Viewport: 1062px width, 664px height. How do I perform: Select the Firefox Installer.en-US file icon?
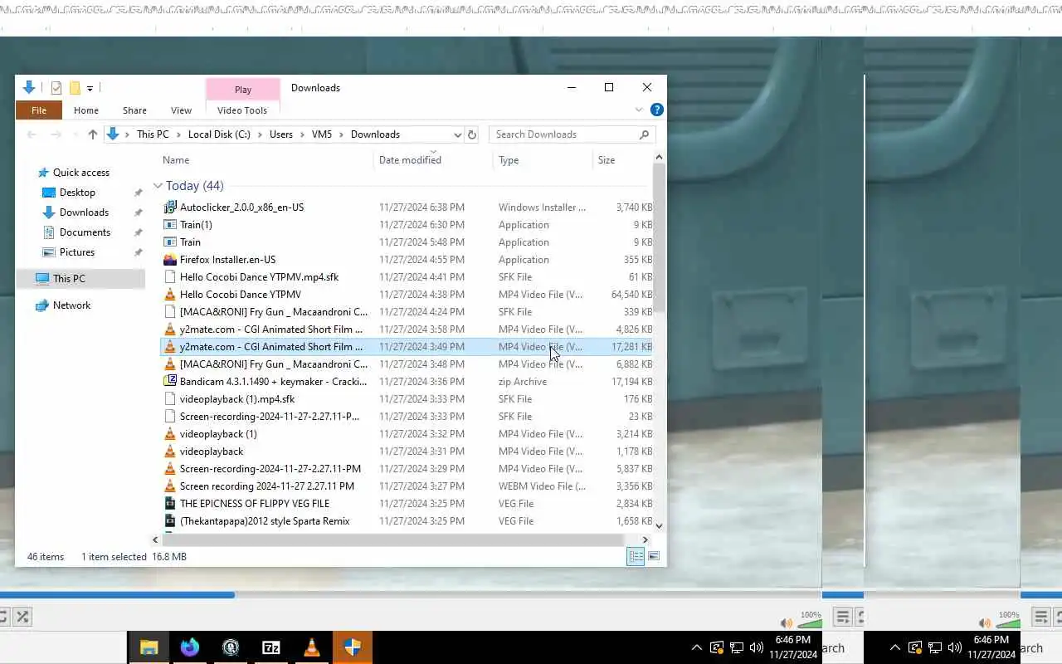(x=170, y=260)
